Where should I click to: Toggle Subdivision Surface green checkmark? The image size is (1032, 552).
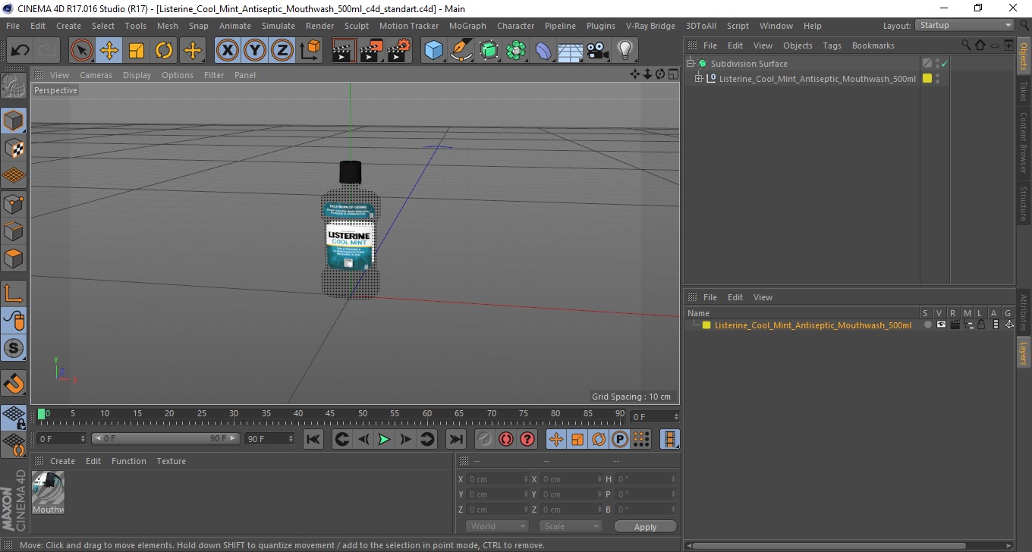point(945,64)
